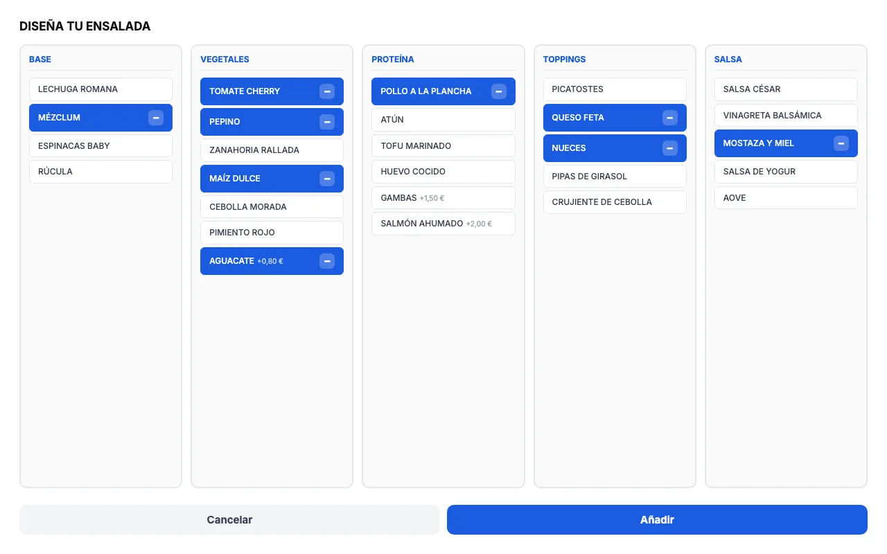Pick Salsa de Yogur dressing
The width and height of the screenshot is (887, 554).
[786, 172]
